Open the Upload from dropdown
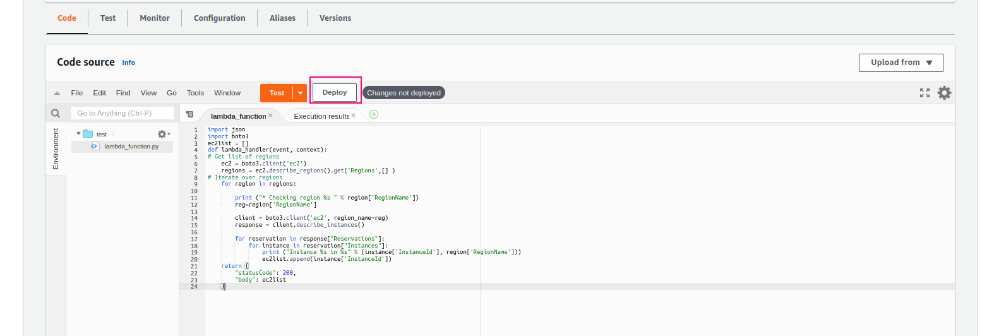 [901, 63]
